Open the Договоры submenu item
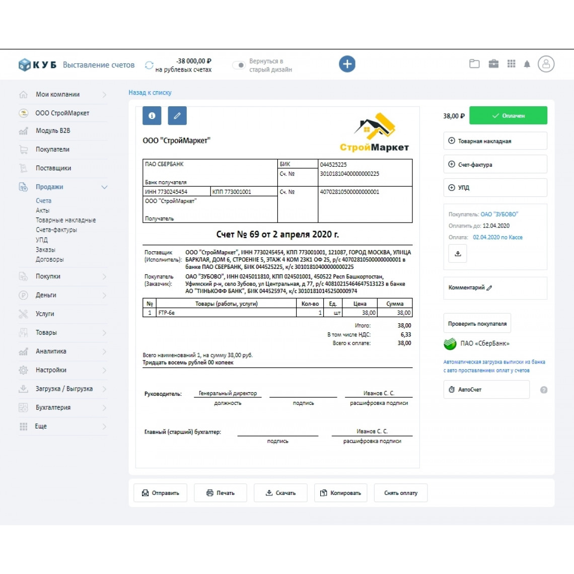 (50, 259)
